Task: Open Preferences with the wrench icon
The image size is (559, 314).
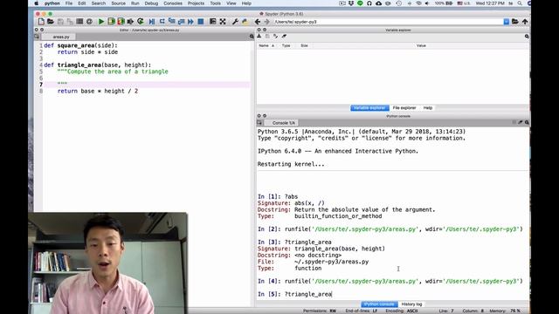Action: 235,22
